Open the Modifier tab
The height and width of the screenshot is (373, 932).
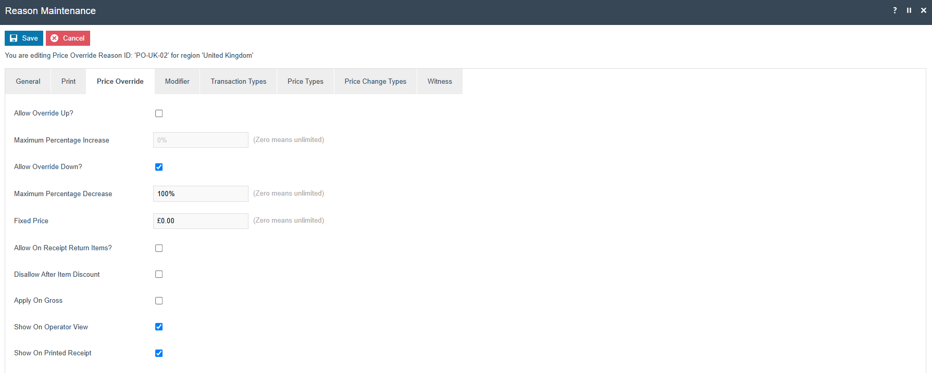tap(177, 81)
